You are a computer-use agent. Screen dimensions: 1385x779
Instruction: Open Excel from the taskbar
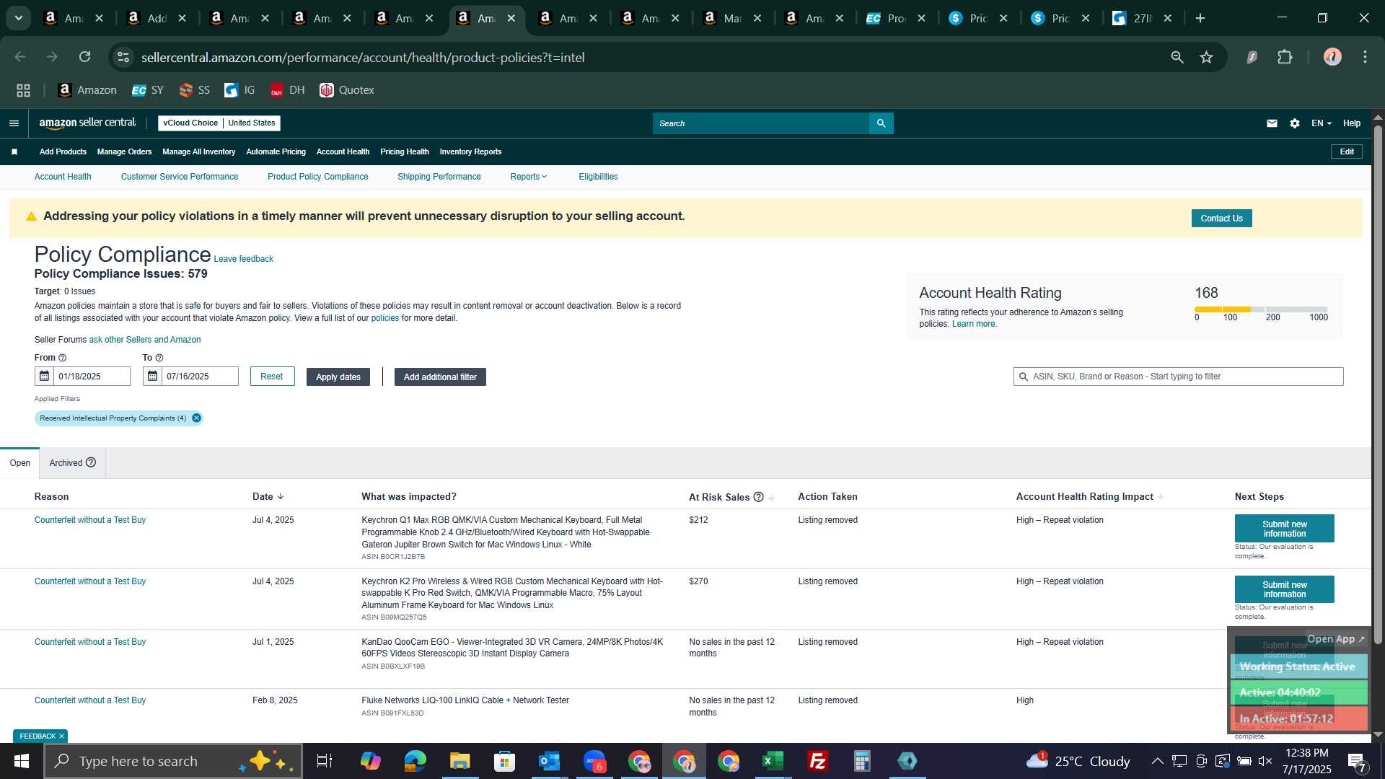(x=773, y=761)
